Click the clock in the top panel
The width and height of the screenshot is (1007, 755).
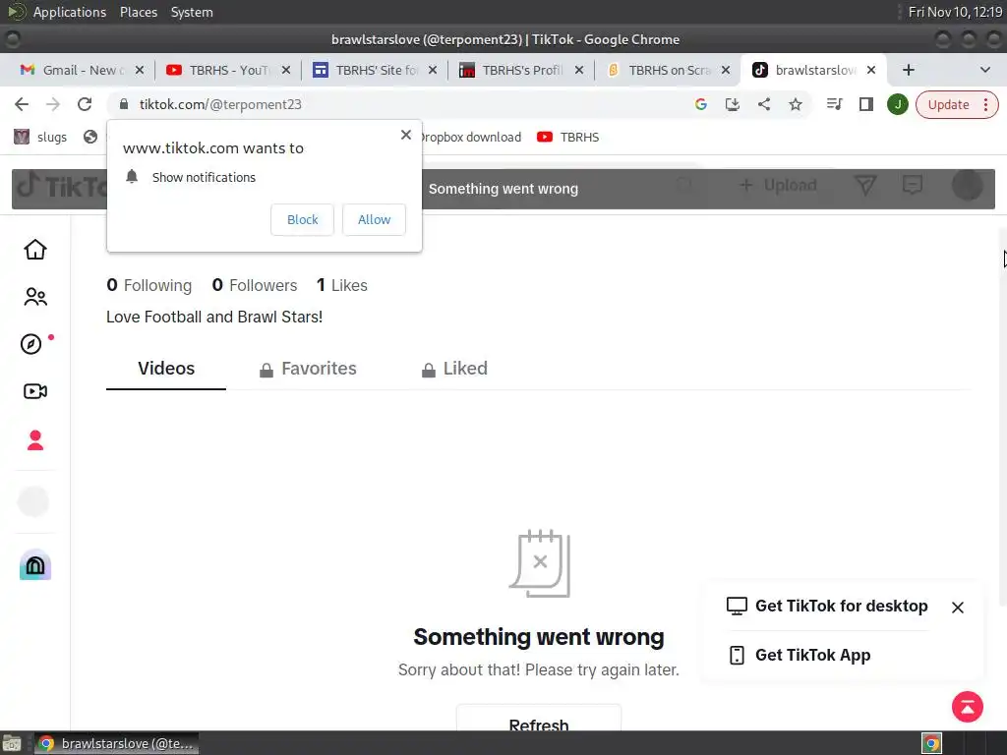pos(955,12)
